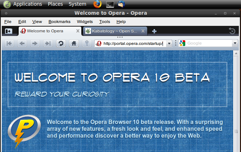The width and height of the screenshot is (241, 152).
Task: Open the Applications menu
Action: pyautogui.click(x=28, y=4)
